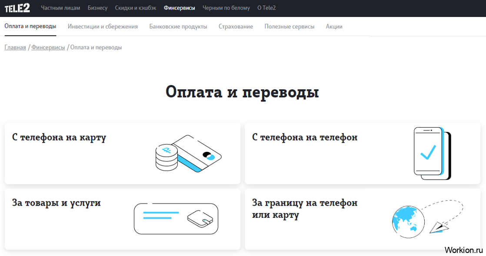This screenshot has height=256, width=486.
Task: Click the card and coins illustration
Action: point(189,154)
